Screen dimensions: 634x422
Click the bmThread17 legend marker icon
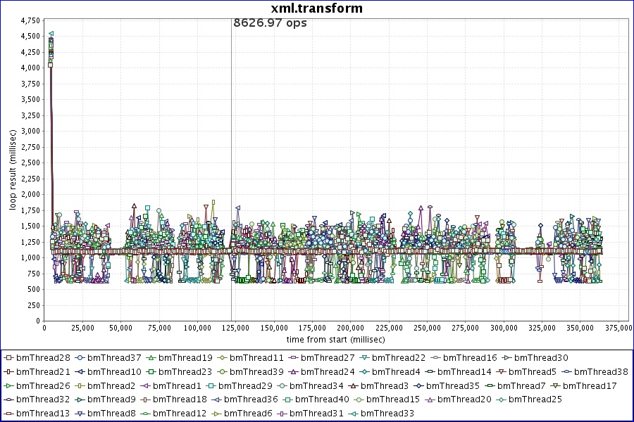[555, 386]
